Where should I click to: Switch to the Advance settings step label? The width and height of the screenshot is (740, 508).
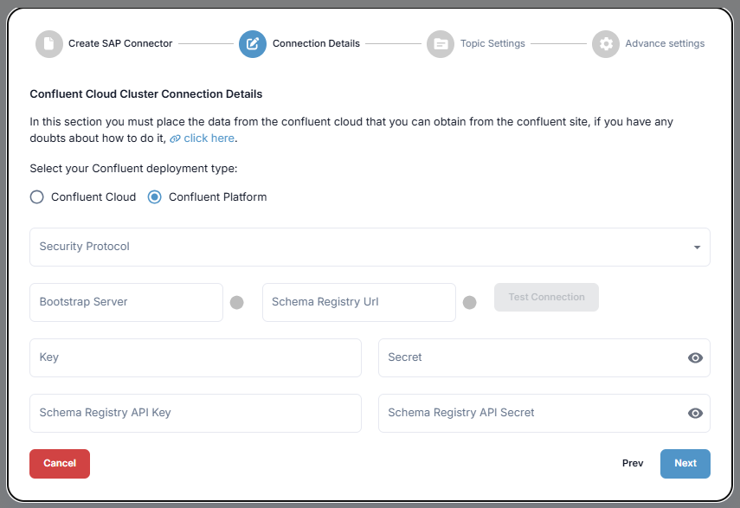pos(665,43)
